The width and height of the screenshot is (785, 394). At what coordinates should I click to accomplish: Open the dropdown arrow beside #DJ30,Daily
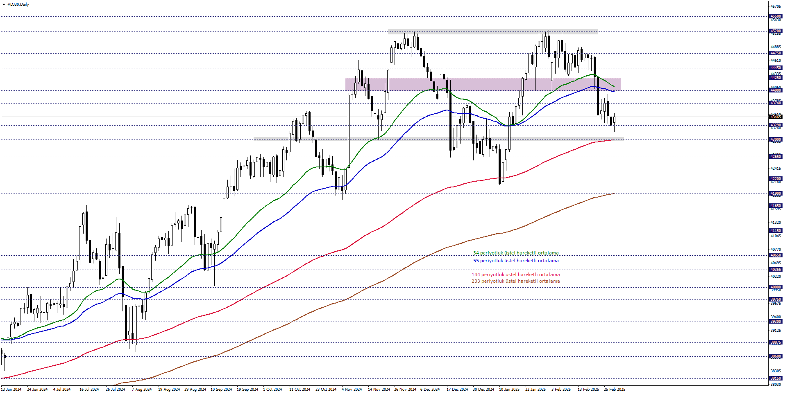tap(4, 5)
